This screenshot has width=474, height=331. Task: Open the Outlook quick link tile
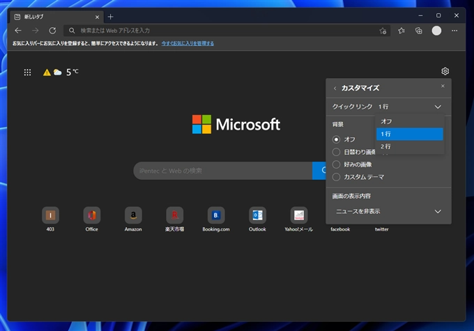coord(257,219)
